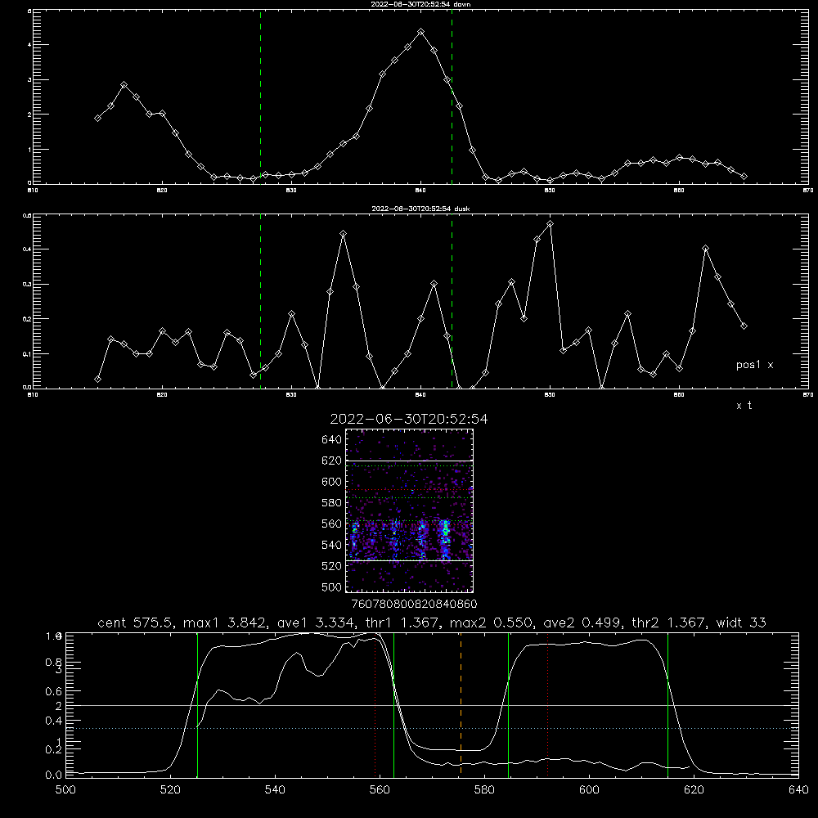Select the last diamond marker in the dusk plot
818x818 pixels.
[744, 326]
